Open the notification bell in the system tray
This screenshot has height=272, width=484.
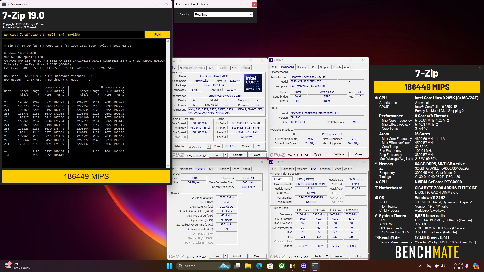[467, 266]
